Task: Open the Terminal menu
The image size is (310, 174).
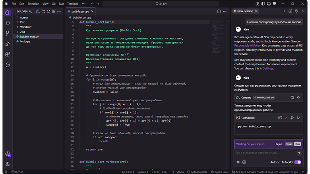Action: [72, 4]
